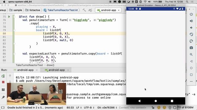Open TakeTurnsReactorTest.kt breadcrumb
Image resolution: width=197 pixels, height=110 pixels.
[61, 10]
